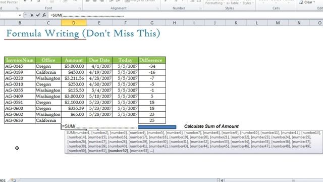Image resolution: width=323 pixels, height=182 pixels.
Task: Select the $5,000.00 amount cell
Action: pyautogui.click(x=74, y=66)
